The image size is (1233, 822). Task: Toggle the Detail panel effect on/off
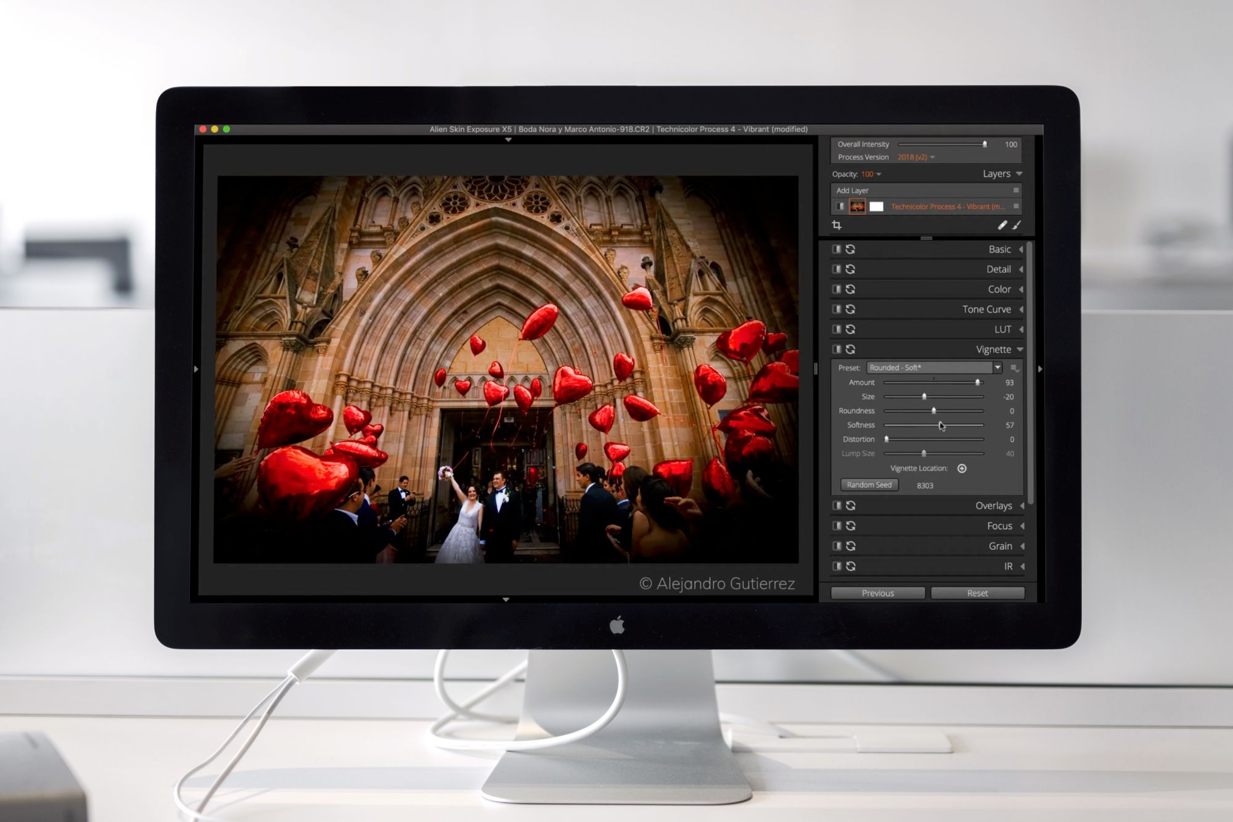click(x=837, y=269)
